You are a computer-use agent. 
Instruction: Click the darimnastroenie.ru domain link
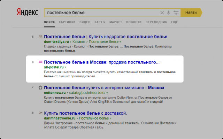coord(60,118)
